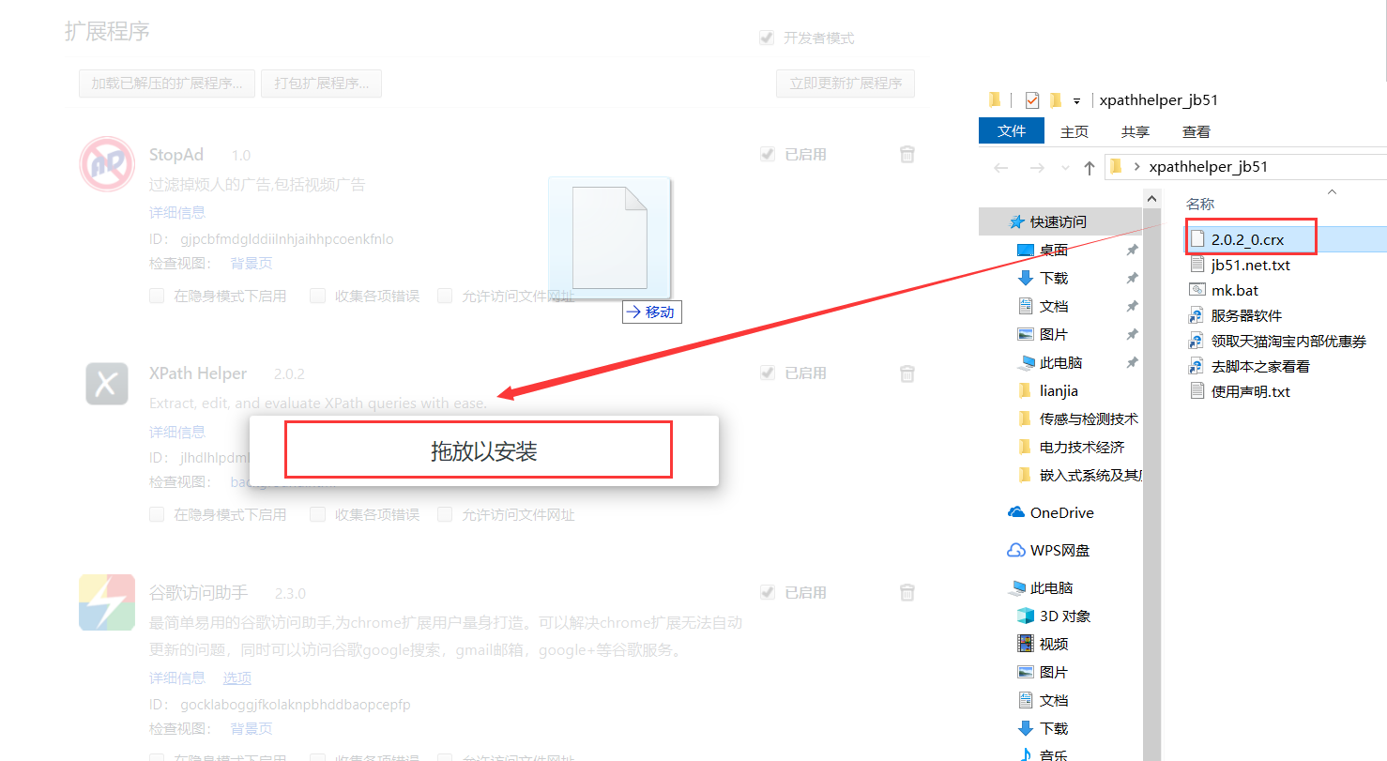Image resolution: width=1387 pixels, height=761 pixels.
Task: Click the properties checkmark icon in Explorer title bar
Action: click(x=1032, y=100)
